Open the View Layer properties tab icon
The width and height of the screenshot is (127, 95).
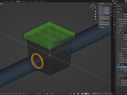tap(114, 14)
